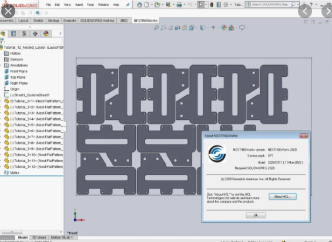Click the Edit Appearance color ball icon

[x=224, y=28]
